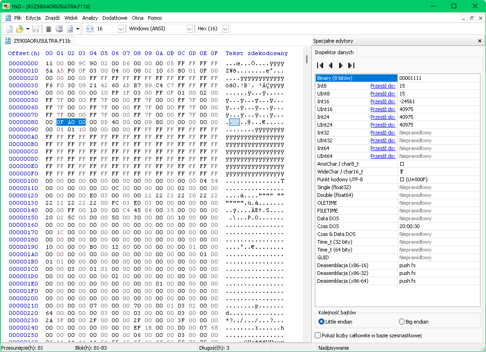Click the New file toolbar icon
Viewport: 486px width, 352px height.
9,29
